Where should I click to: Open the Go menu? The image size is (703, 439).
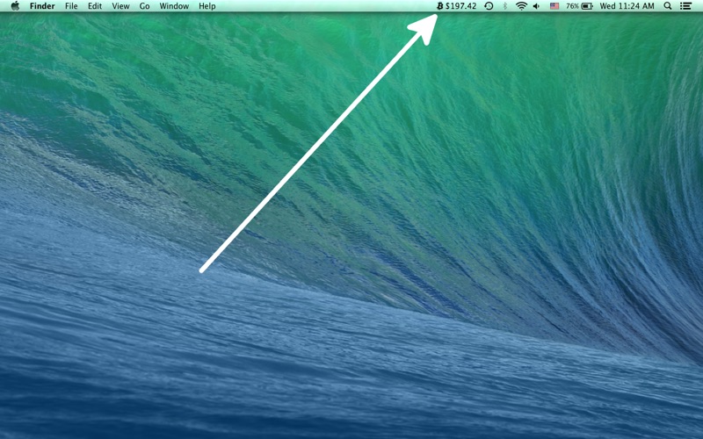coord(144,6)
